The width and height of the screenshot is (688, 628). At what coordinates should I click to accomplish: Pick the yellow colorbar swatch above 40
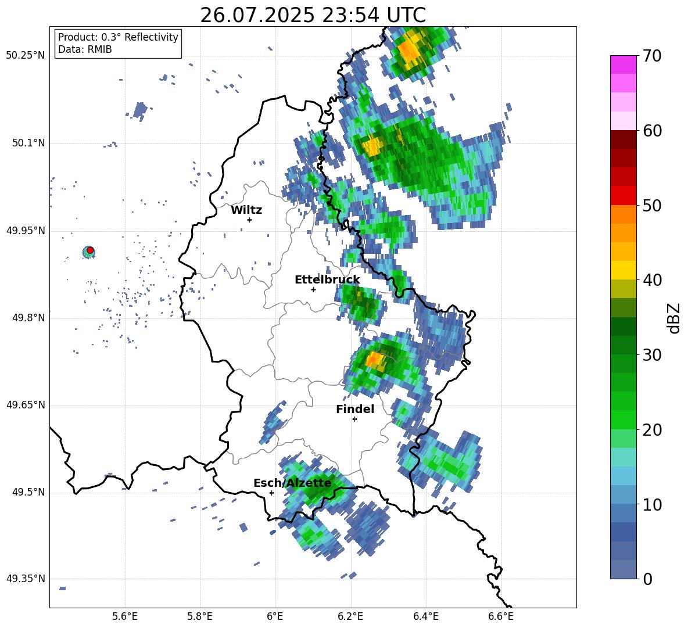click(623, 270)
